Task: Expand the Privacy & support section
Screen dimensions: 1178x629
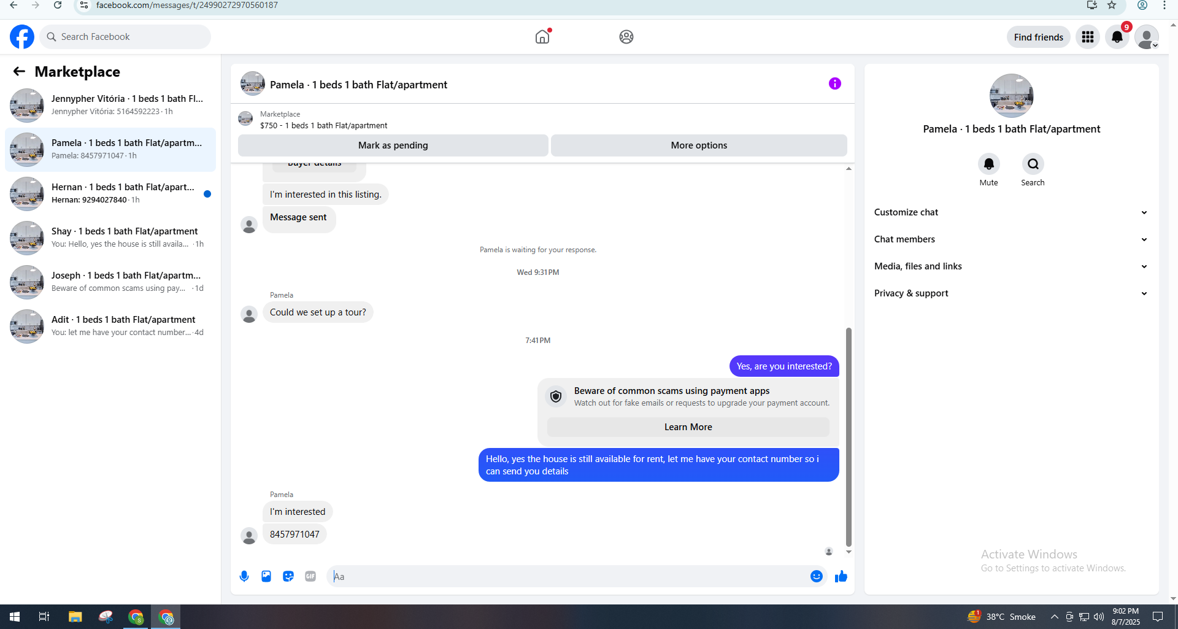Action: pyautogui.click(x=1011, y=293)
